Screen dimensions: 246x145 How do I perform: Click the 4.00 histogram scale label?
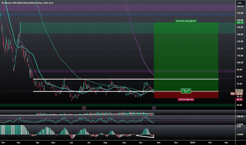[239, 126]
